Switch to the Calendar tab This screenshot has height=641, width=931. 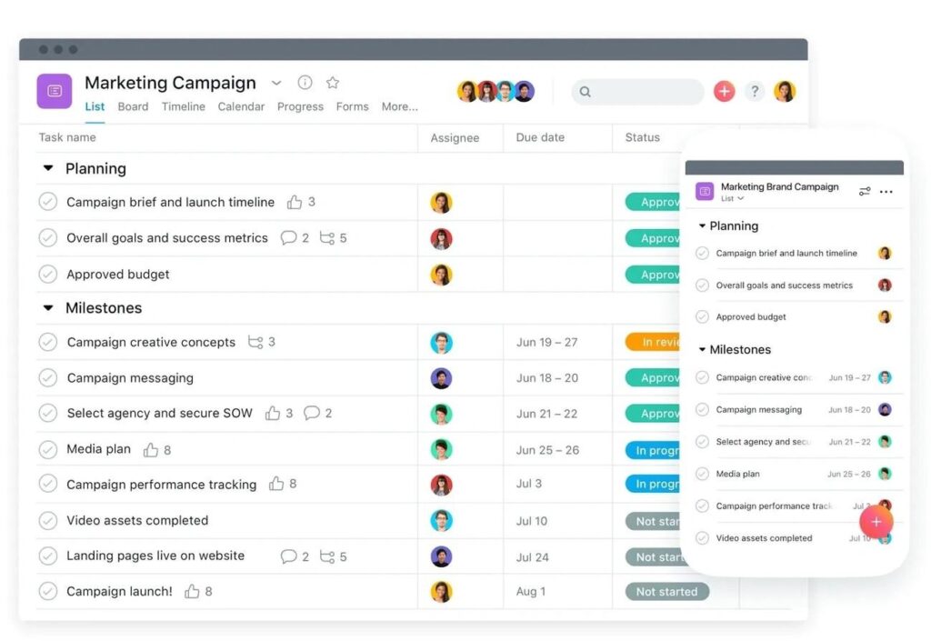(x=241, y=106)
